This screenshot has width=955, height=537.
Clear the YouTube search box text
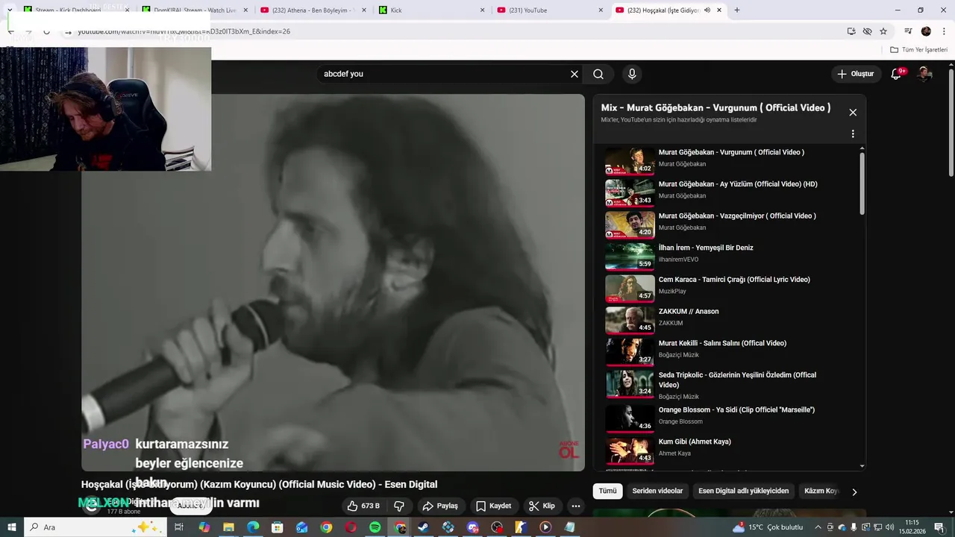tap(574, 74)
